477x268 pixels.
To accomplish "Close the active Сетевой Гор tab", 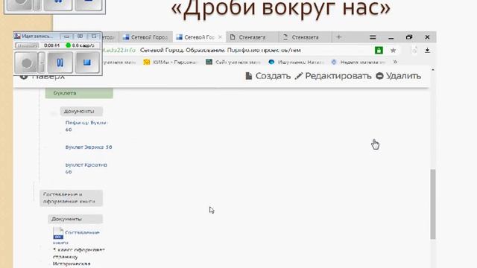I will click(x=220, y=37).
